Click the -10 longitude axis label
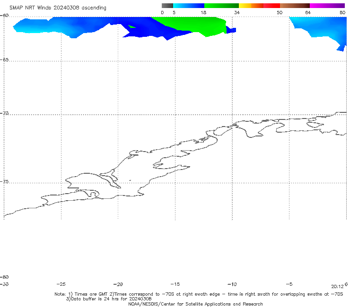Viewport: 350px width, 307px height. [x=232, y=284]
